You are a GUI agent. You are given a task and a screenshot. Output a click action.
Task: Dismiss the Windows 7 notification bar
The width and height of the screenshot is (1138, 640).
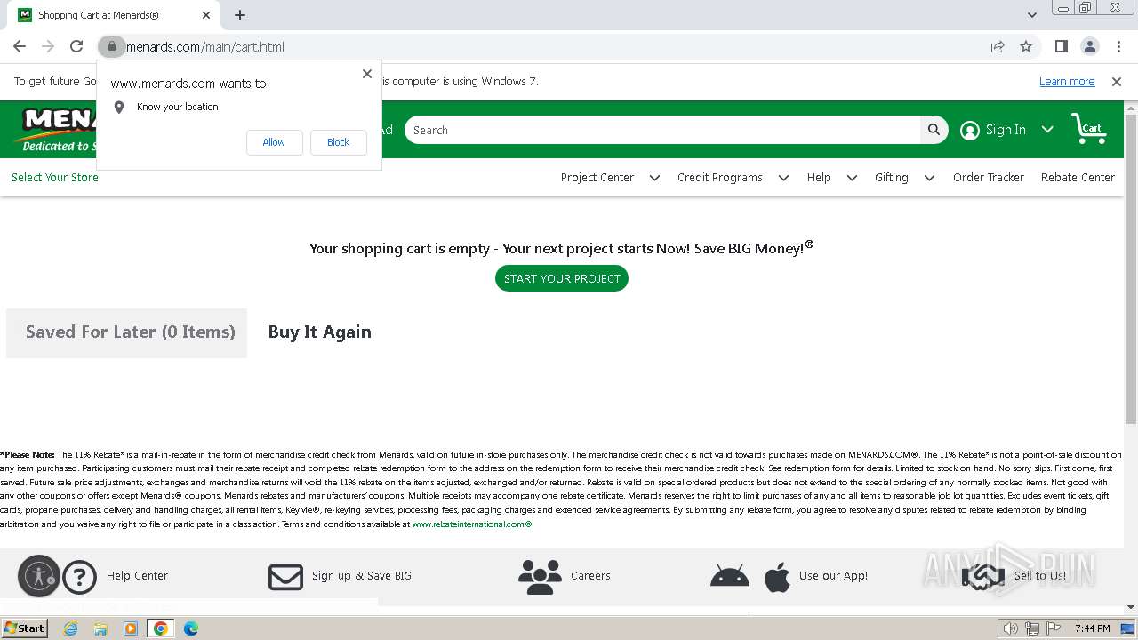[x=1117, y=82]
